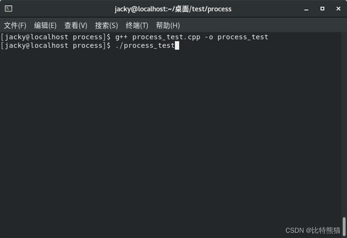The image size is (347, 238).
Task: Show the 终端(T) menu
Action: pyautogui.click(x=137, y=26)
